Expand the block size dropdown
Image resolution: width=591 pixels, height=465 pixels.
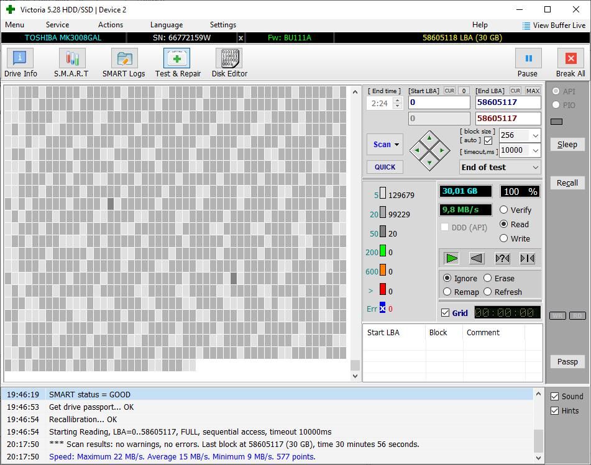[x=535, y=135]
